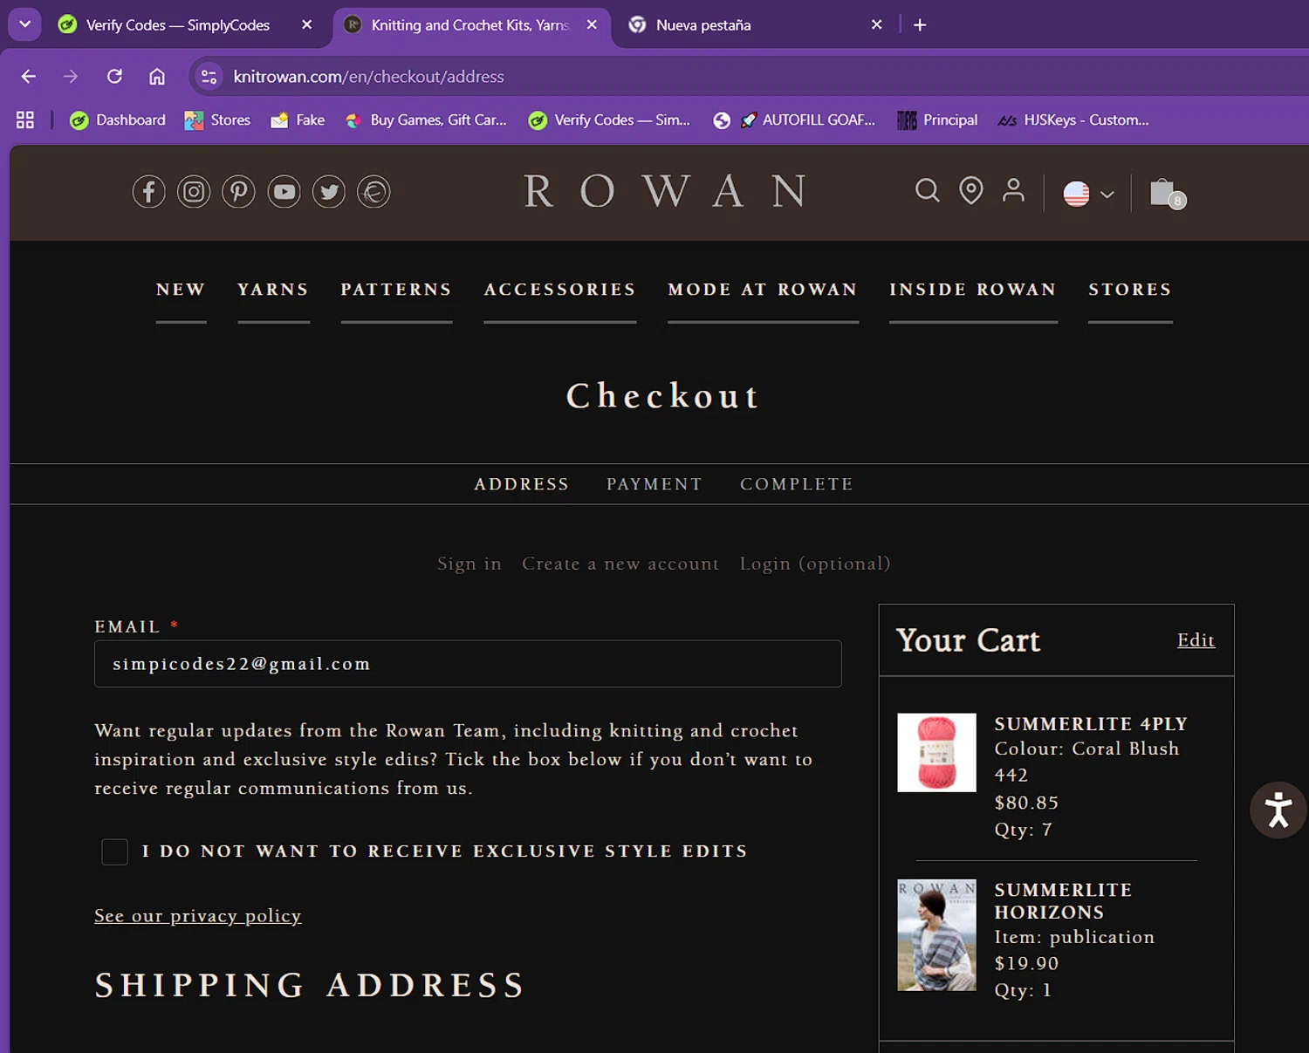Image resolution: width=1309 pixels, height=1053 pixels.
Task: Open the bookmarks apps grid icon
Action: point(25,120)
